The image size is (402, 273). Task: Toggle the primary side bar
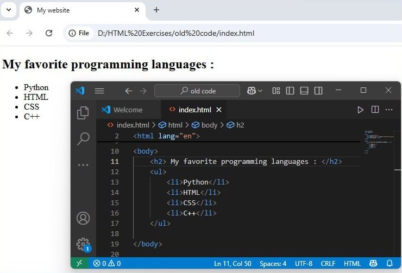pos(290,91)
